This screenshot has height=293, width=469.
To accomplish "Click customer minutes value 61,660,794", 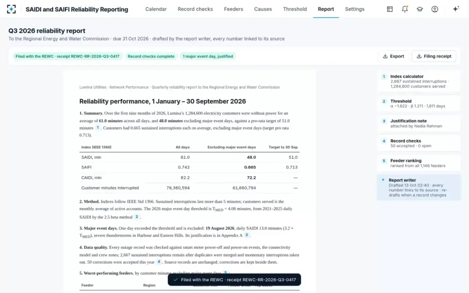I will click(x=244, y=188).
